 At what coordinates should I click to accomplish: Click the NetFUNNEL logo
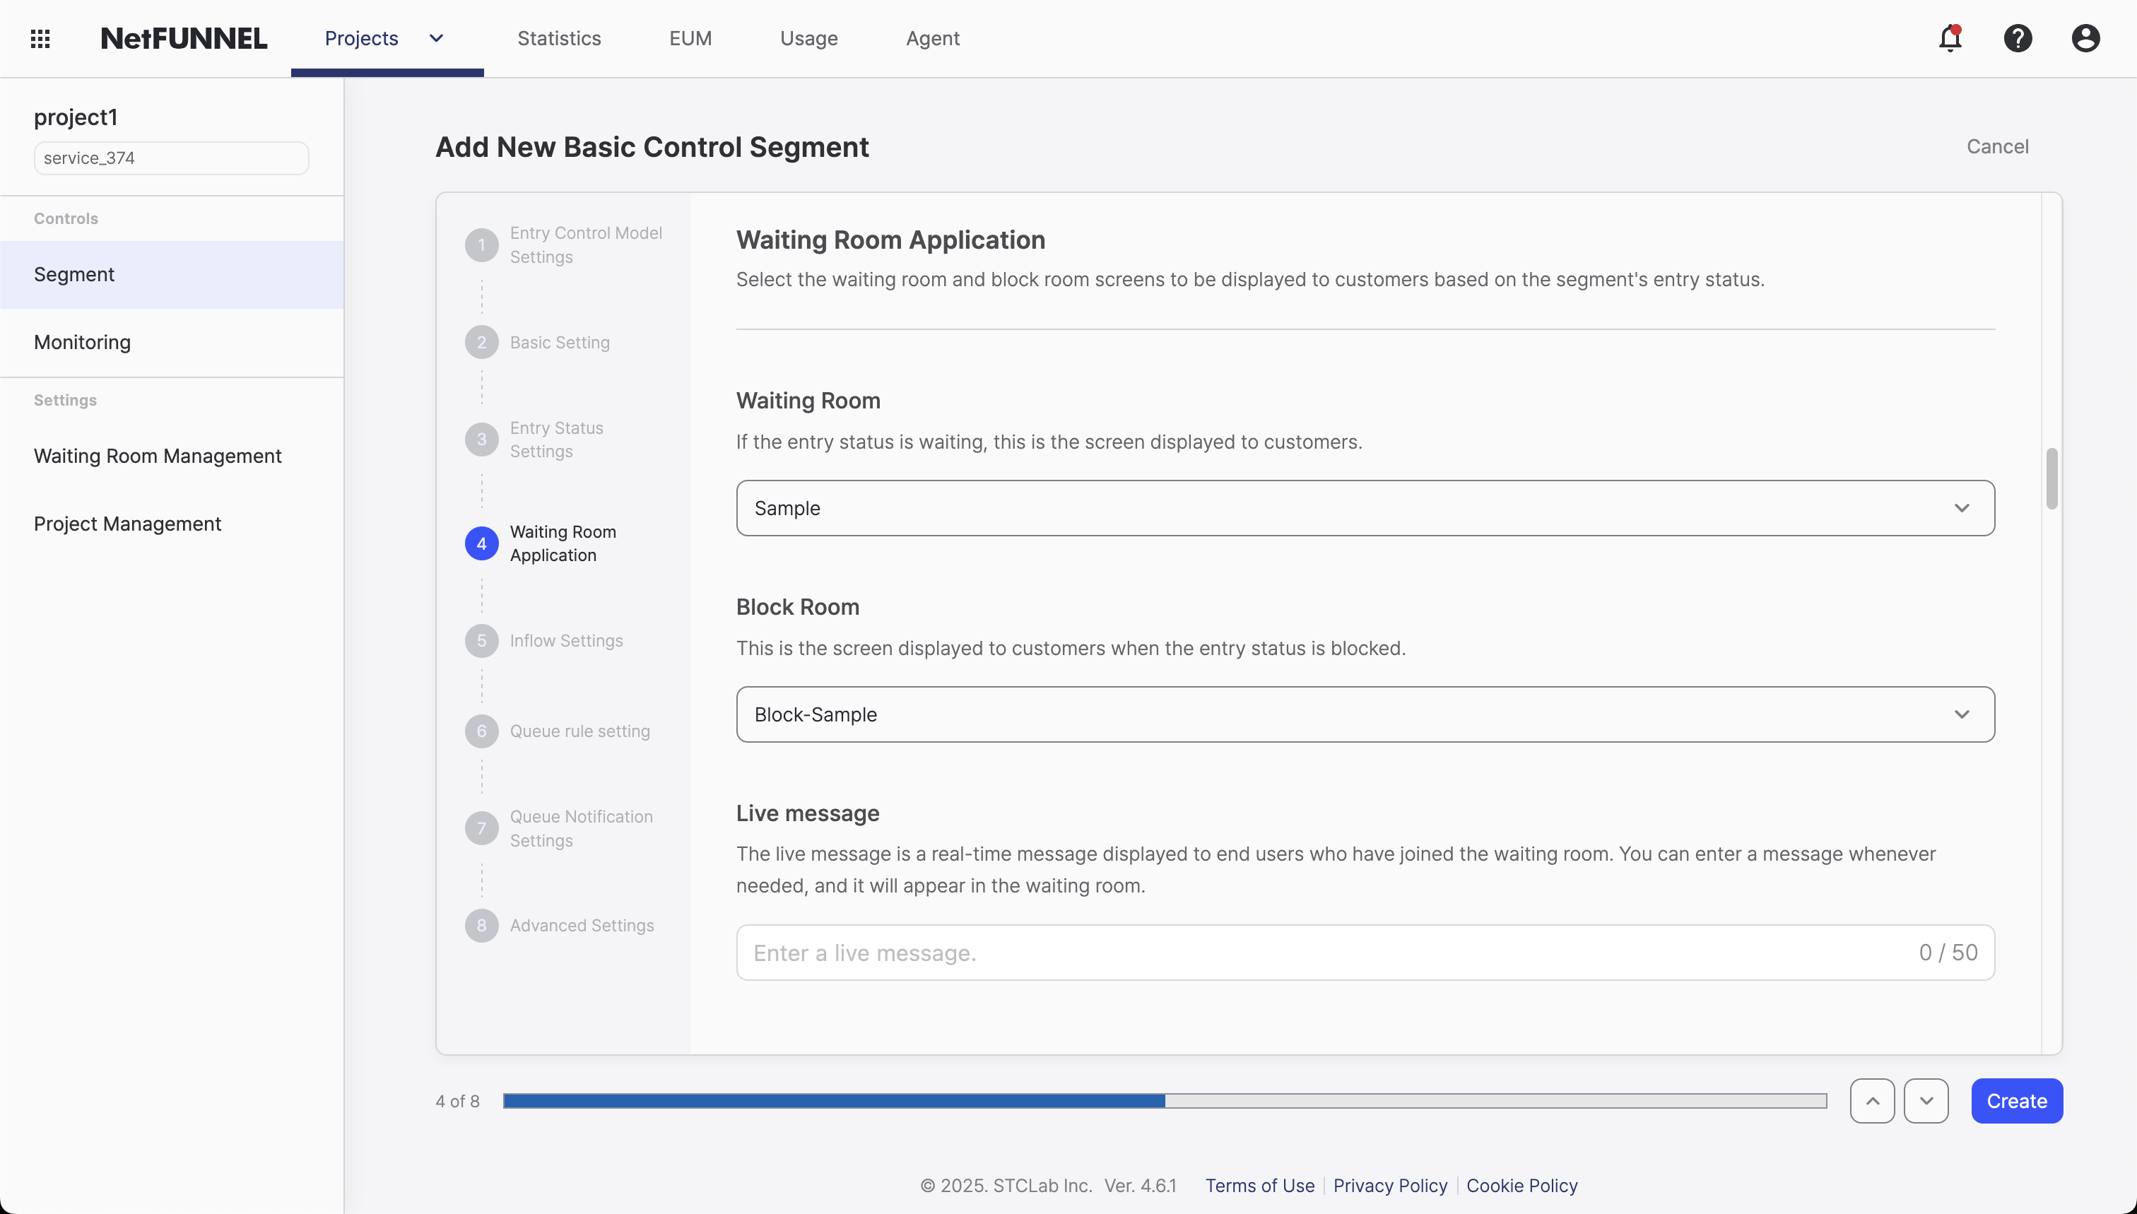[184, 37]
